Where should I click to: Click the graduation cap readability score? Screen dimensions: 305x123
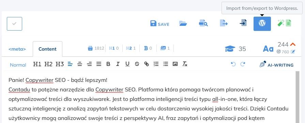coord(230,49)
